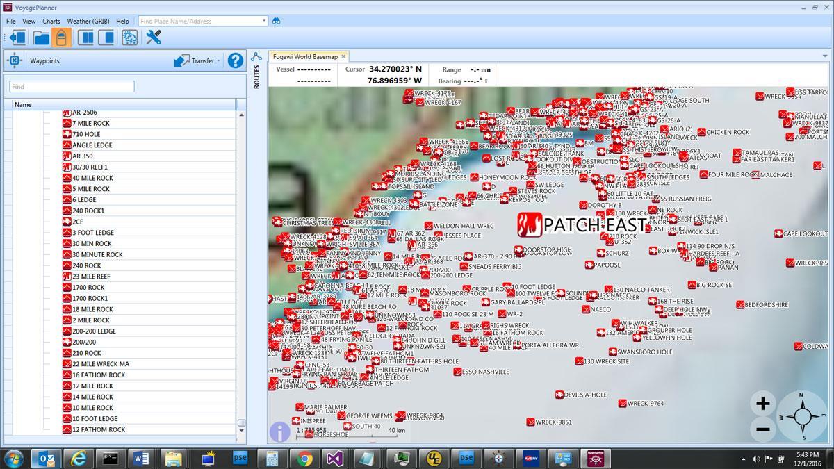Open settings via wrench and screwdriver icon

tap(153, 38)
